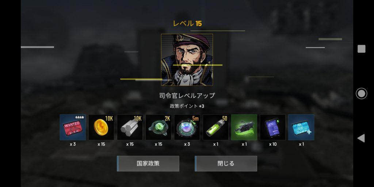The image size is (374, 187).
Task: Tap the red WANTED ticket reward
Action: [73, 127]
